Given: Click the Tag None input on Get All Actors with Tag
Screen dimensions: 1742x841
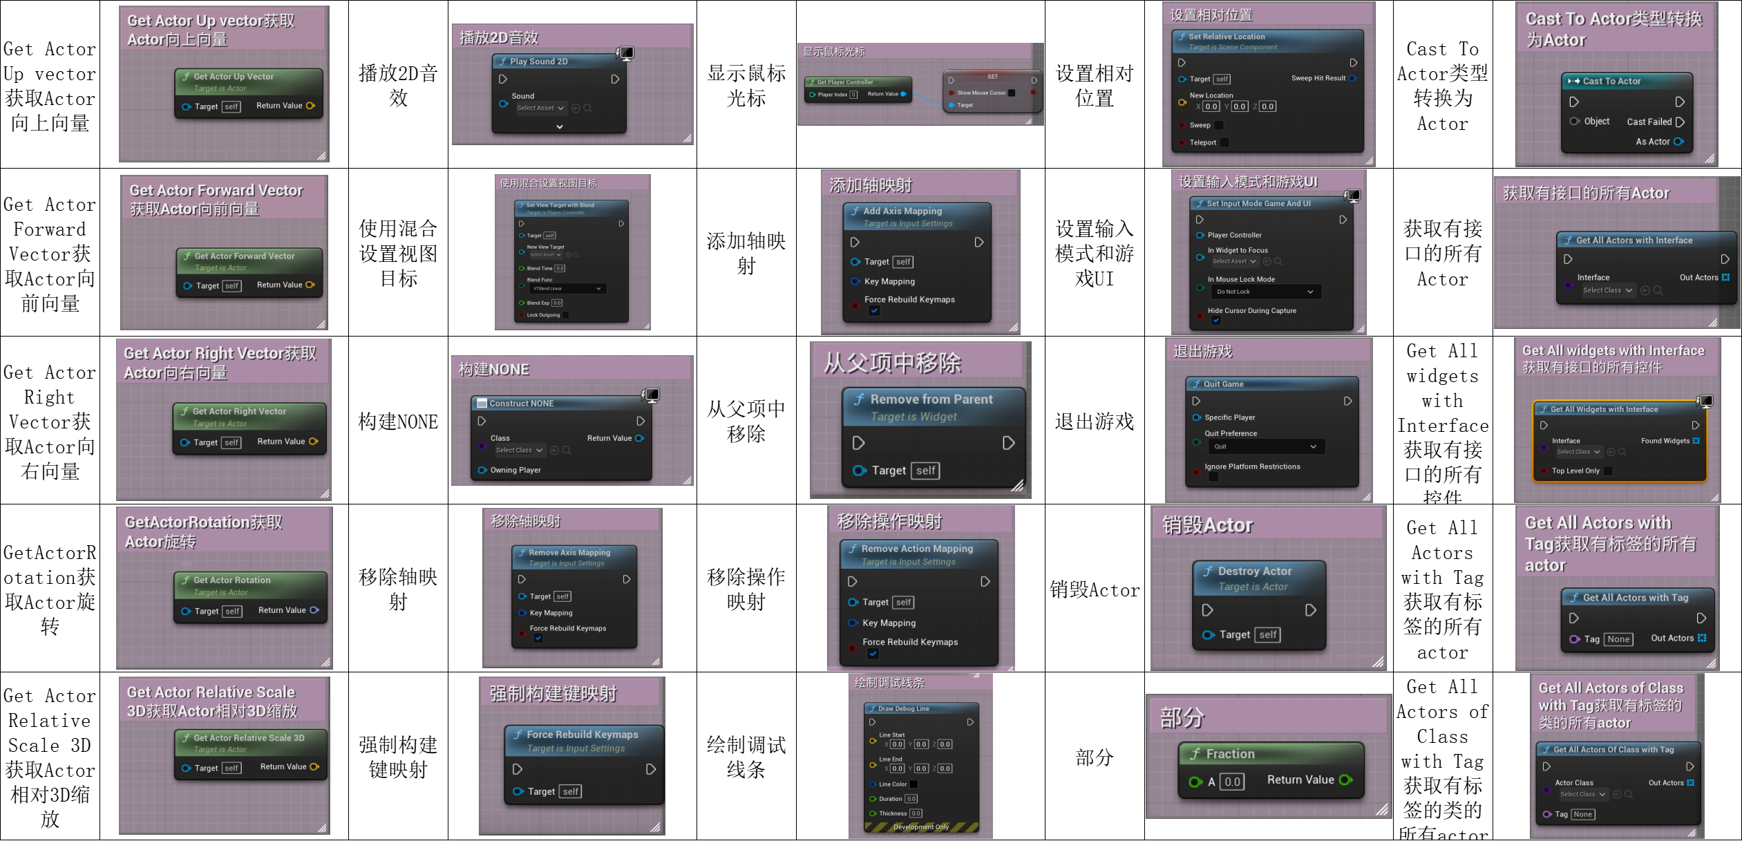Looking at the screenshot, I should [1618, 640].
